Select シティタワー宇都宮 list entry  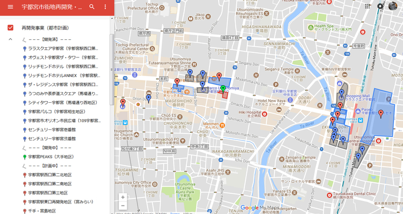click(62, 103)
